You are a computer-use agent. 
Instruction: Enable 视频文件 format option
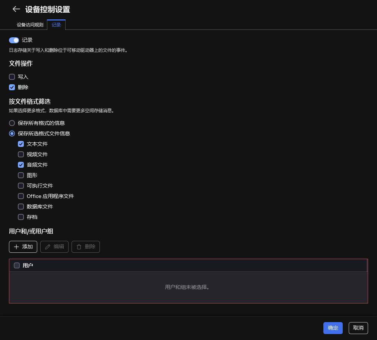click(20, 154)
